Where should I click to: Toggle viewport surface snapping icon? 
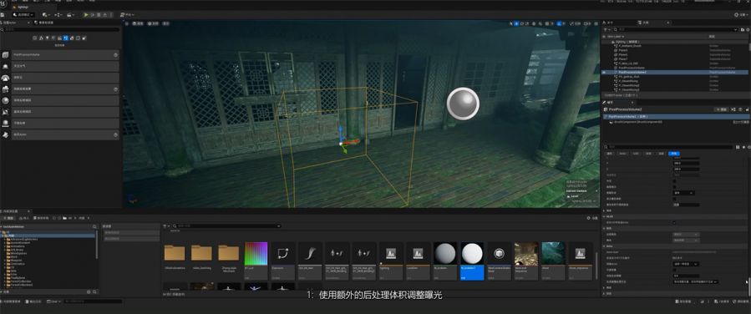(x=540, y=23)
